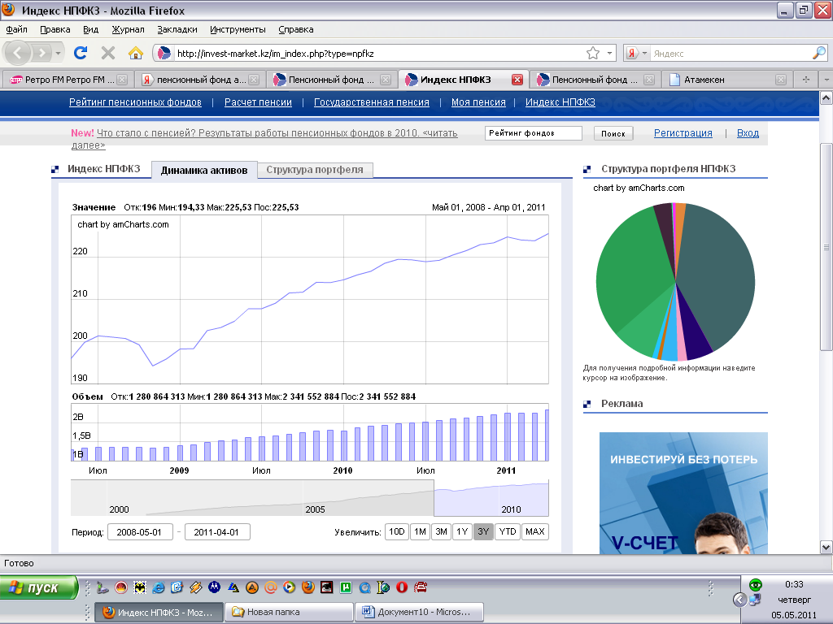
Task: Open the Регистрация link
Action: (683, 133)
